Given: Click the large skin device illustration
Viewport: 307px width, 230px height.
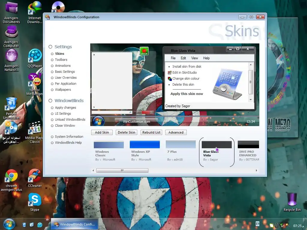Looking at the screenshot, I should point(228,84).
